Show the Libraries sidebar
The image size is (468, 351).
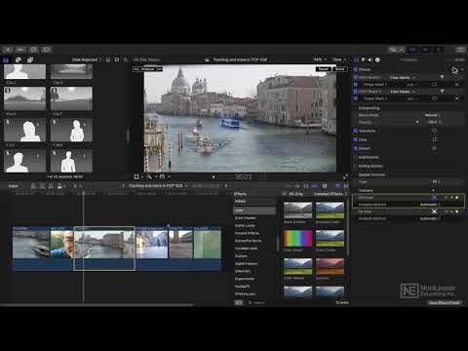pos(6,59)
